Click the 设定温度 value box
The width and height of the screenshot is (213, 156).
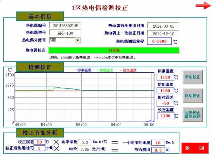tap(165, 116)
